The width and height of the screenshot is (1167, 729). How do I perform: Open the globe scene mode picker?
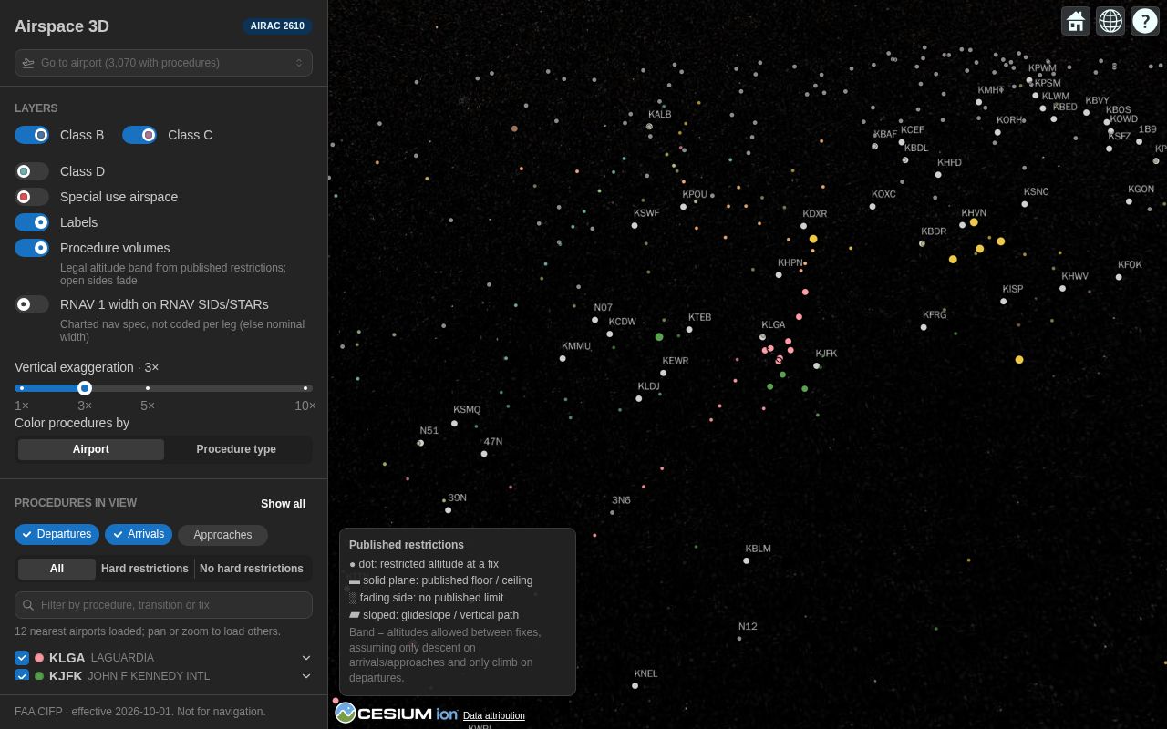(1110, 21)
